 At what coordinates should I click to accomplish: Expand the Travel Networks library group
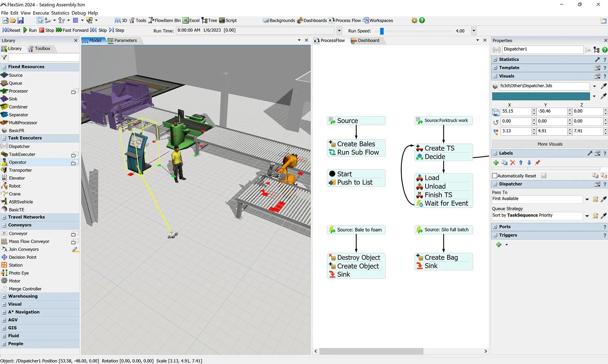4,217
